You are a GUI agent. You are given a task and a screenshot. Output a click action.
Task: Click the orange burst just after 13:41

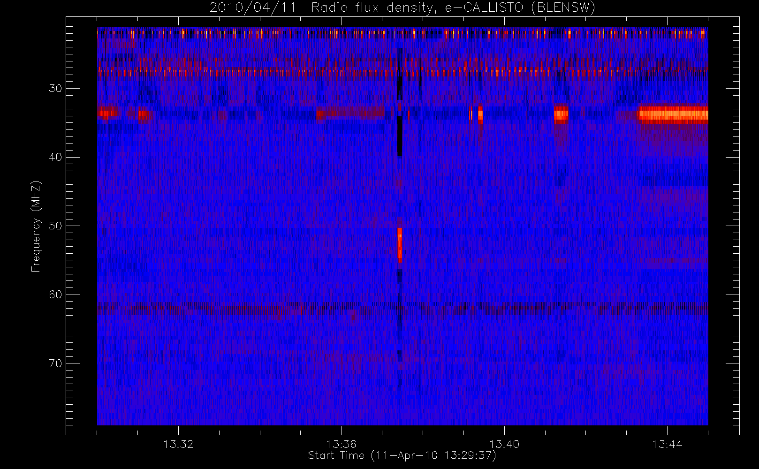pyautogui.click(x=561, y=114)
